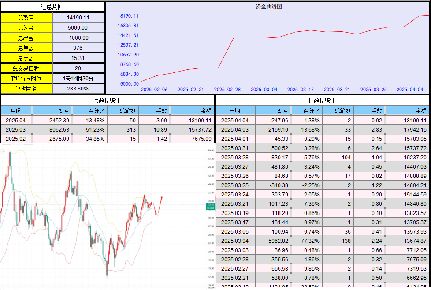This screenshot has width=431, height=290.
Task: Click the 月数据统计 table title
Action: (107, 100)
